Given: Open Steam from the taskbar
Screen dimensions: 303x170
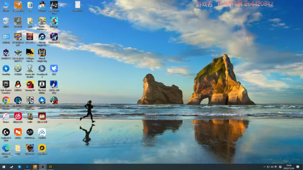Looking at the screenshot, I should [x=12, y=167].
